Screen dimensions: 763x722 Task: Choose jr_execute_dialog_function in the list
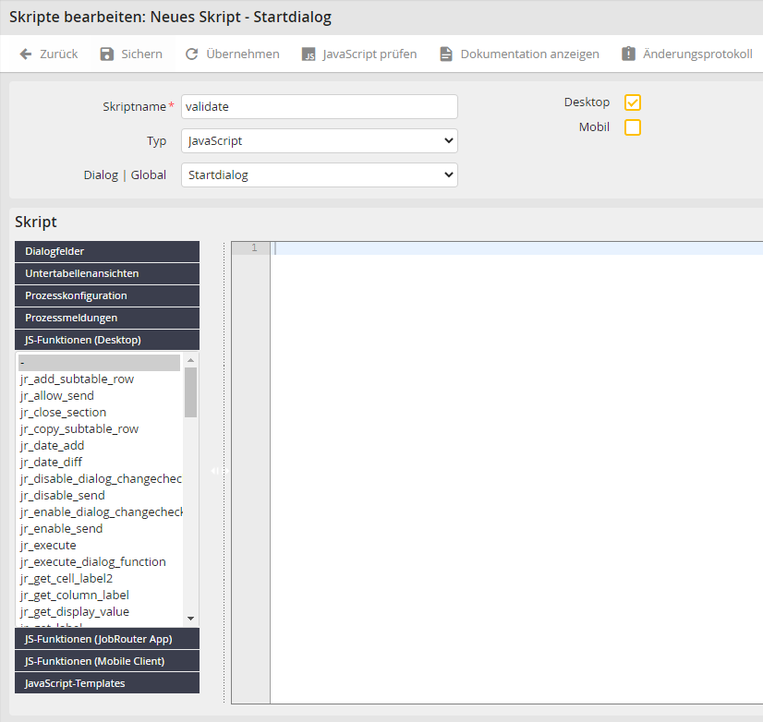click(x=93, y=562)
